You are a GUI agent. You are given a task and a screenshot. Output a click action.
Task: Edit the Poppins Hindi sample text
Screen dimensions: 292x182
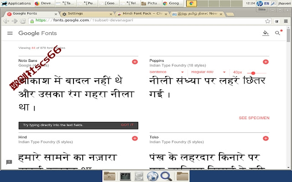(x=207, y=87)
